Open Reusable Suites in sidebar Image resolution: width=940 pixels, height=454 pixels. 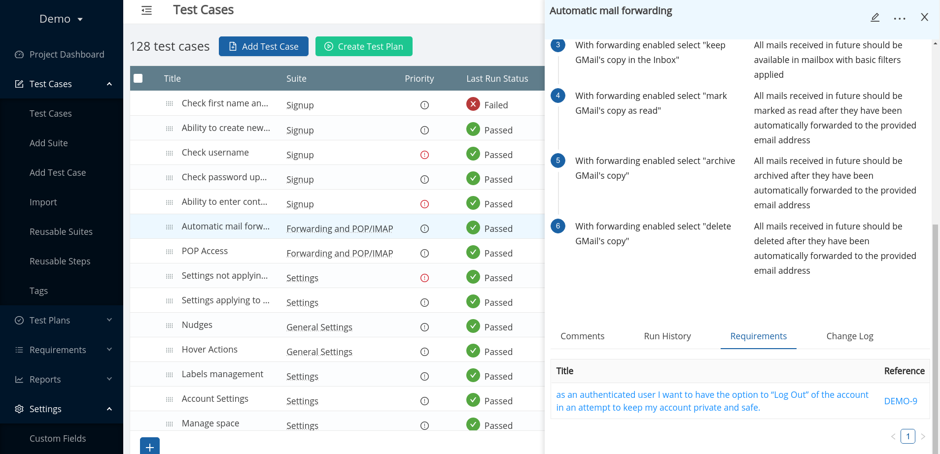click(x=61, y=232)
